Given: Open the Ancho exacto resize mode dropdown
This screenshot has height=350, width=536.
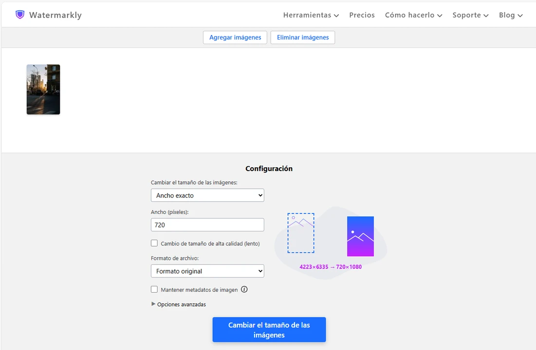Looking at the screenshot, I should pos(207,195).
